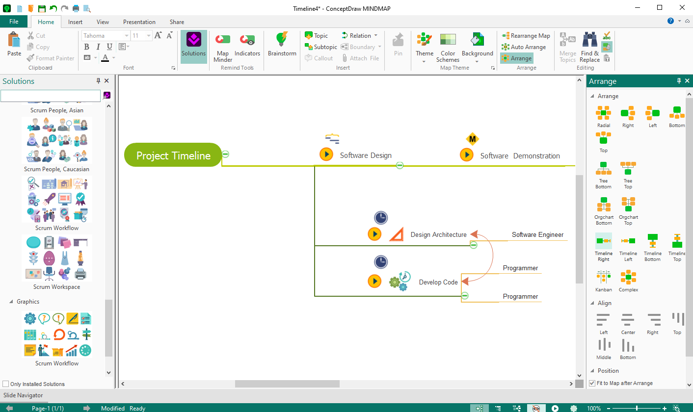Apply Timeline Bottom layout
This screenshot has width=693, height=412.
point(652,248)
